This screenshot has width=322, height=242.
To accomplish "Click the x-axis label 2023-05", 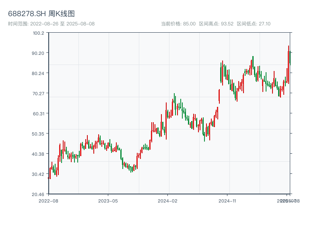I will point(108,201).
